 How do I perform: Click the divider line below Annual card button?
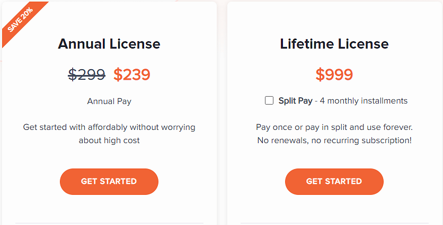109,223
